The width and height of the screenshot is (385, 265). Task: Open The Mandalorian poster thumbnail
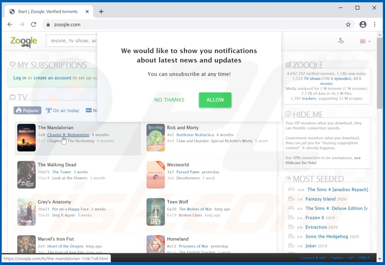click(26, 138)
